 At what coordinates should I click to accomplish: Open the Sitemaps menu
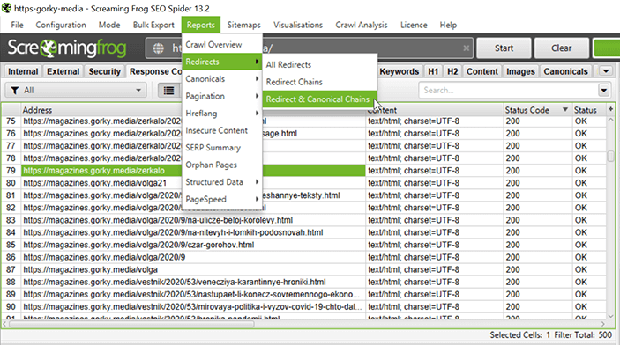[244, 25]
